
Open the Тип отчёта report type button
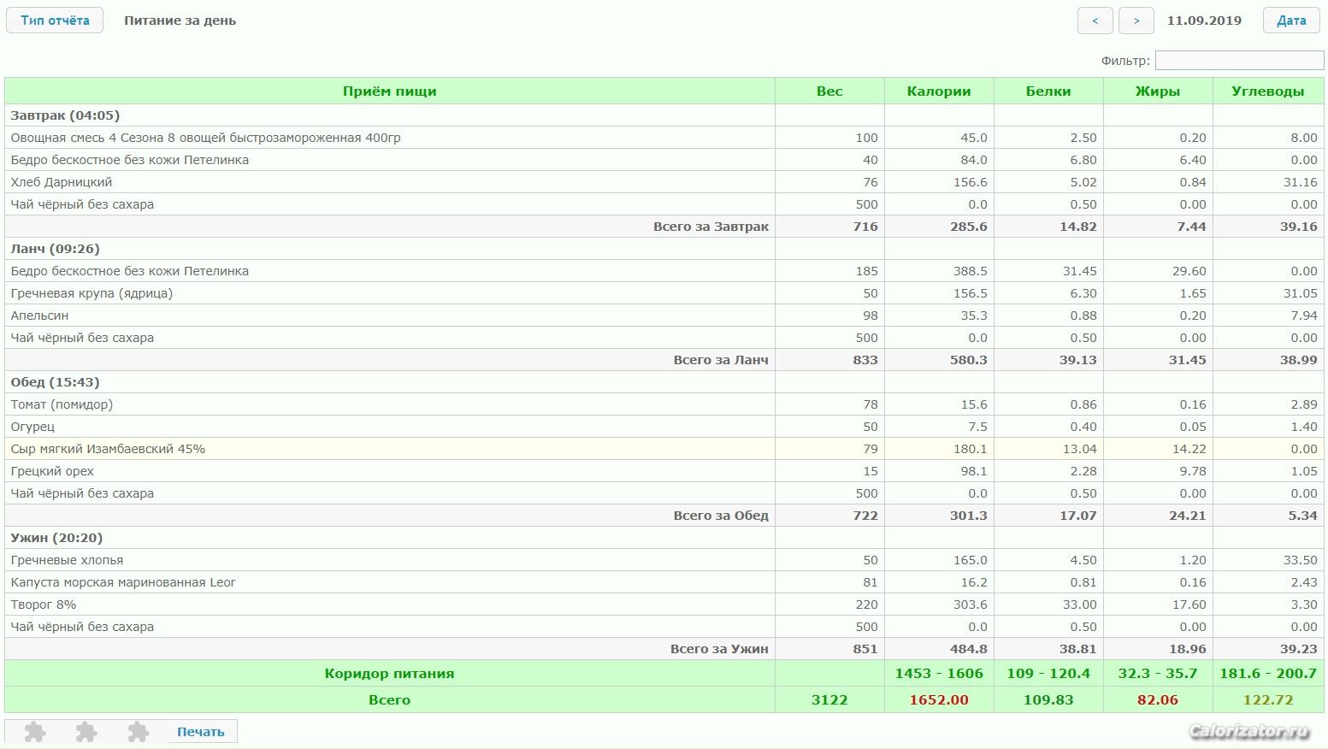55,21
